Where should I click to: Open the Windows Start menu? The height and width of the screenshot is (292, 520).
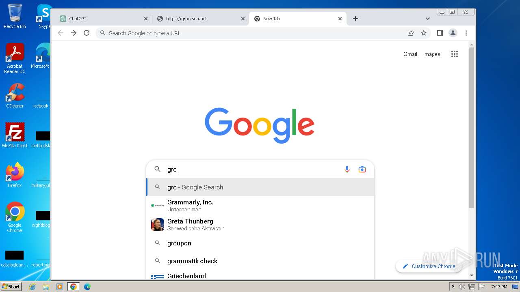tap(11, 286)
